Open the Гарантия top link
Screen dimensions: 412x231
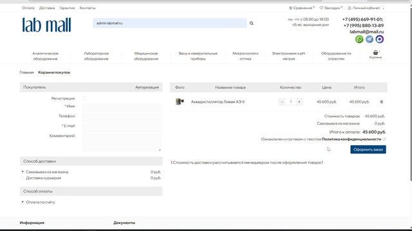click(x=67, y=8)
